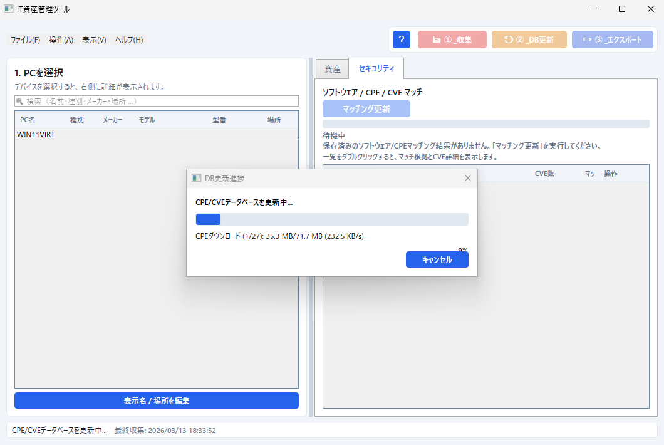
Task: Click the 表示名 / 場所を編集 button
Action: pyautogui.click(x=157, y=401)
